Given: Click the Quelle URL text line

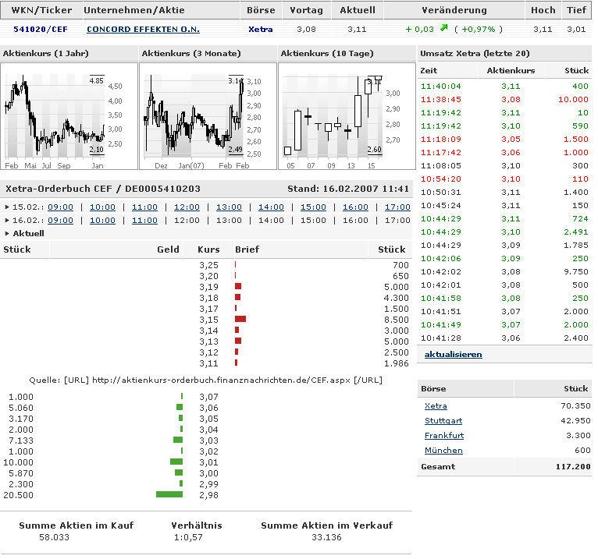Looking at the screenshot, I should point(205,380).
